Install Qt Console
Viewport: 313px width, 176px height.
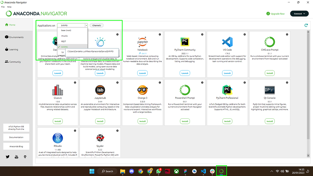coord(270,121)
